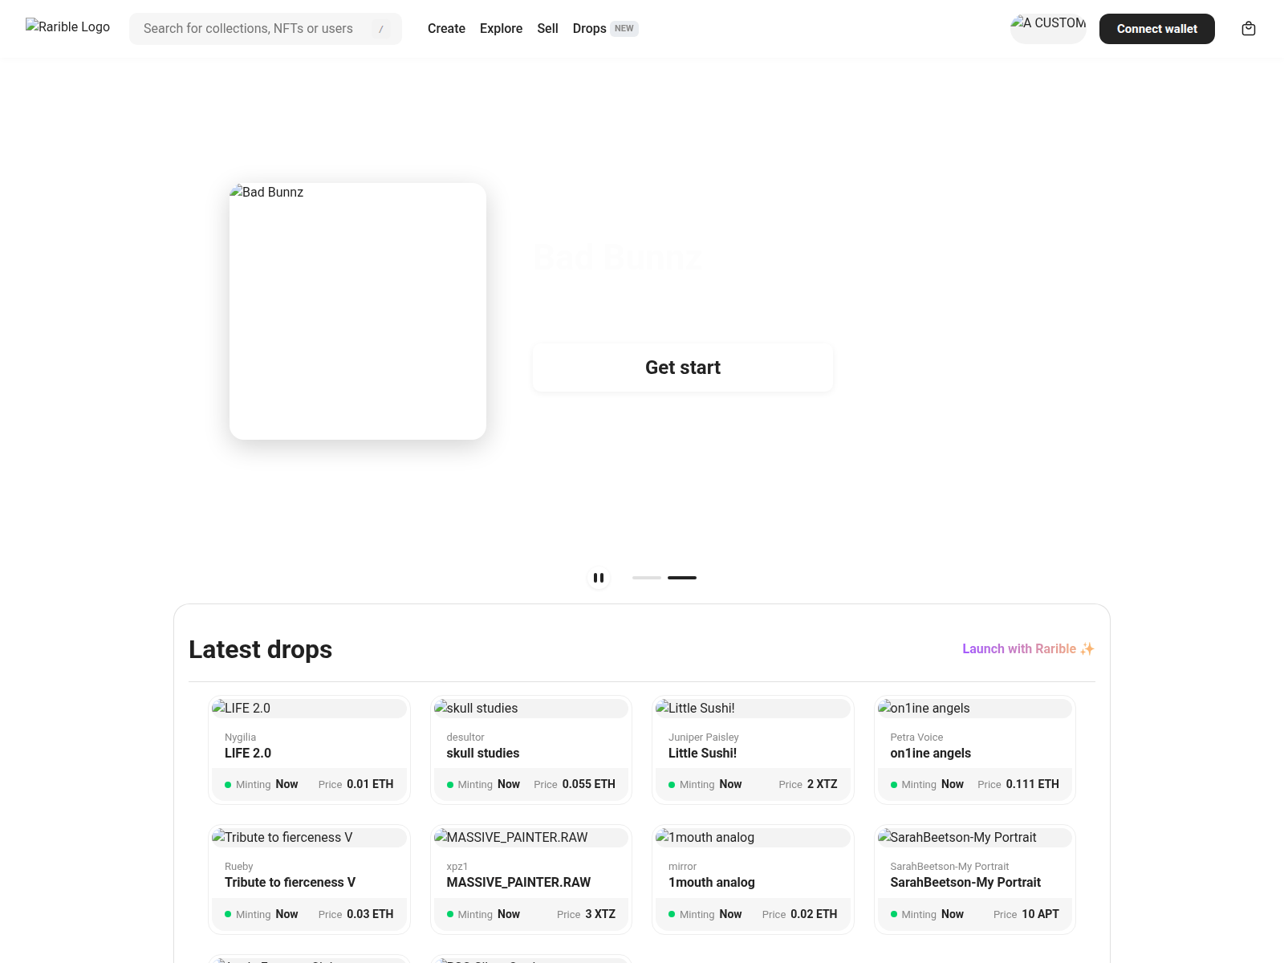Click the NEW badge beside Drops
Screen dimensions: 1284x963
pyautogui.click(x=624, y=29)
